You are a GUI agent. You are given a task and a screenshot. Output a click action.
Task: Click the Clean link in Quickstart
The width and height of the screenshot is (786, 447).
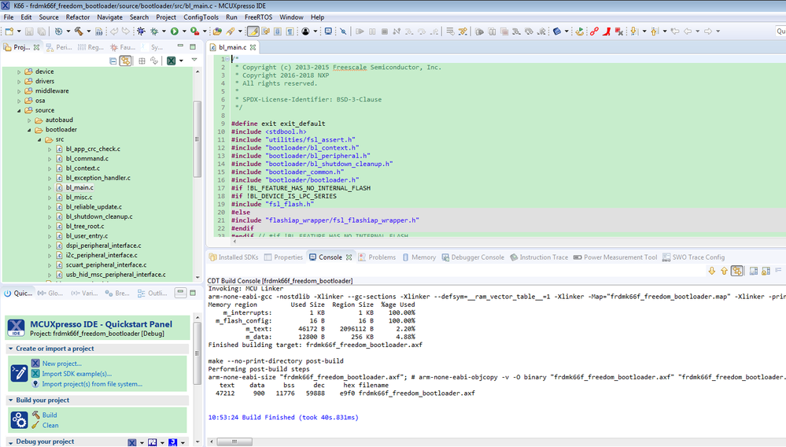50,425
